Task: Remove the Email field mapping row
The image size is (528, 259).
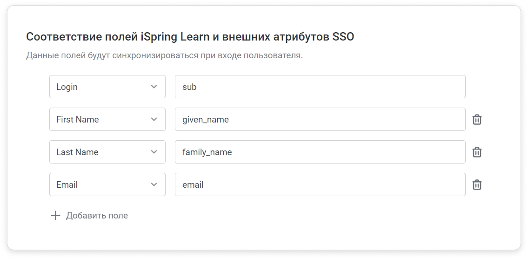Action: [477, 185]
